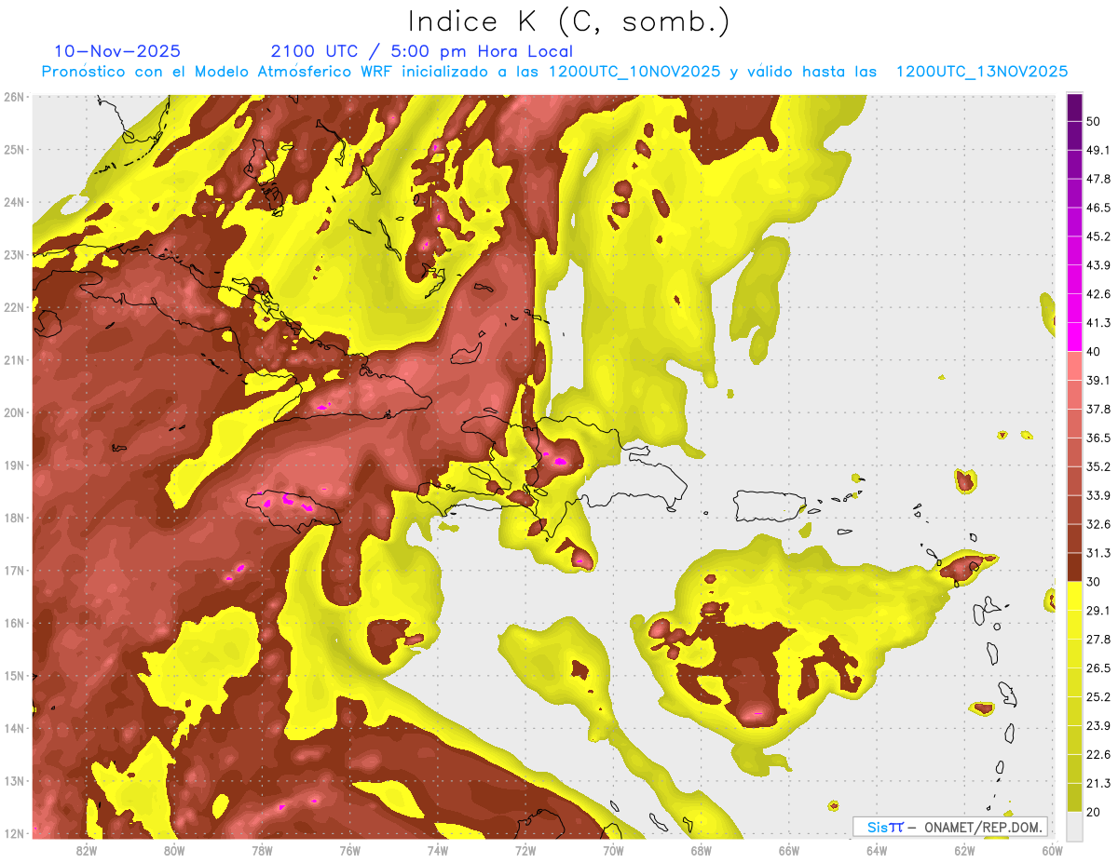Click the colorbar value label '40'
The height and width of the screenshot is (863, 1118).
[1093, 351]
